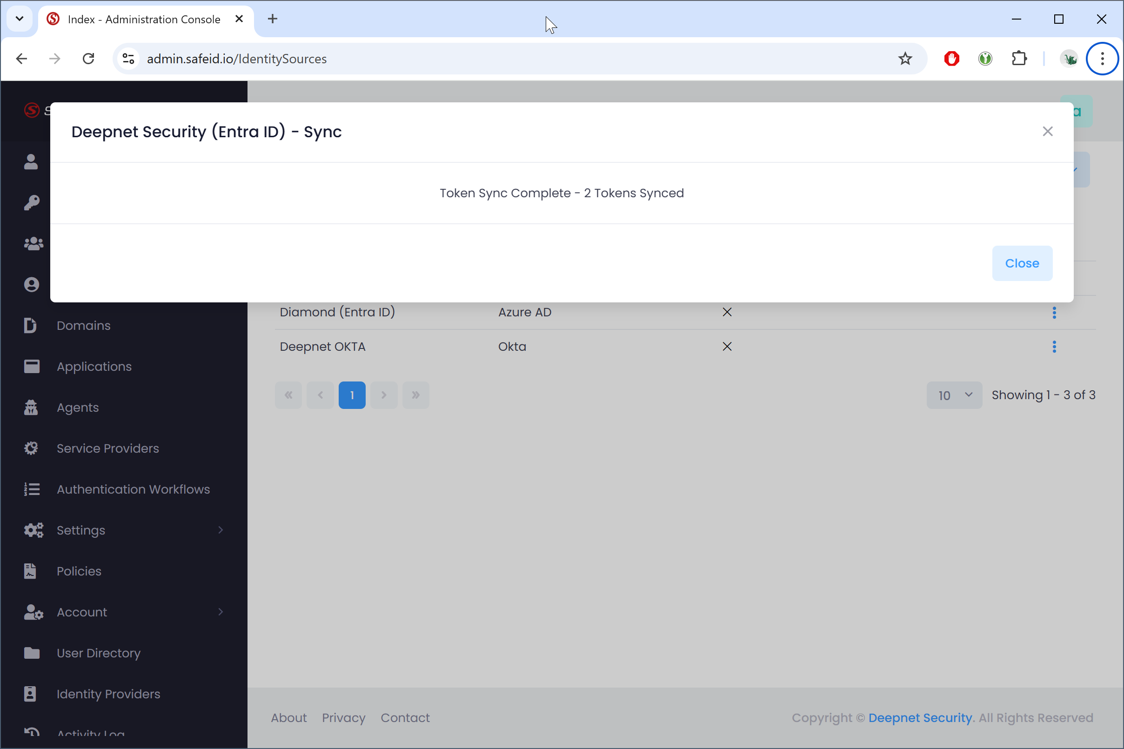Expand the Account submenu chevron

click(220, 612)
